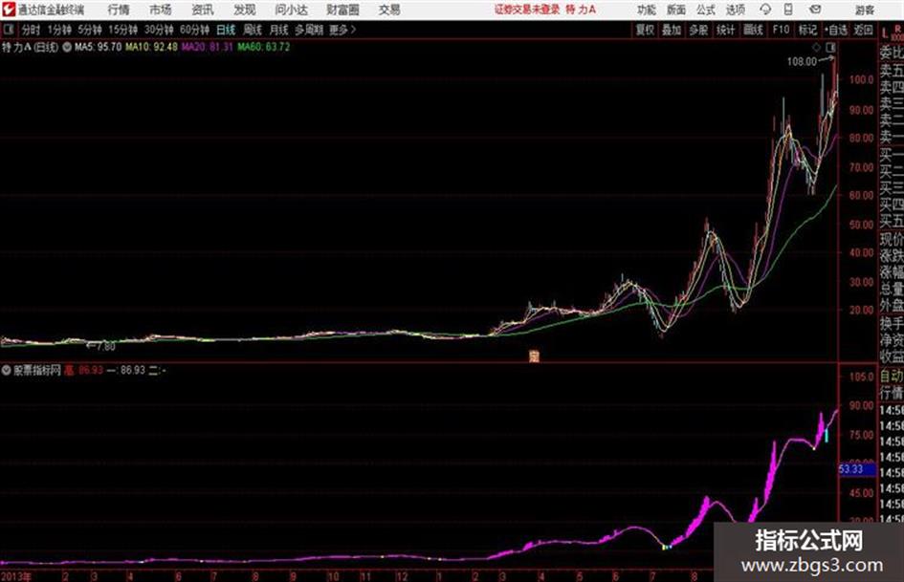Open the 功能 menu
The width and height of the screenshot is (904, 582).
[647, 10]
